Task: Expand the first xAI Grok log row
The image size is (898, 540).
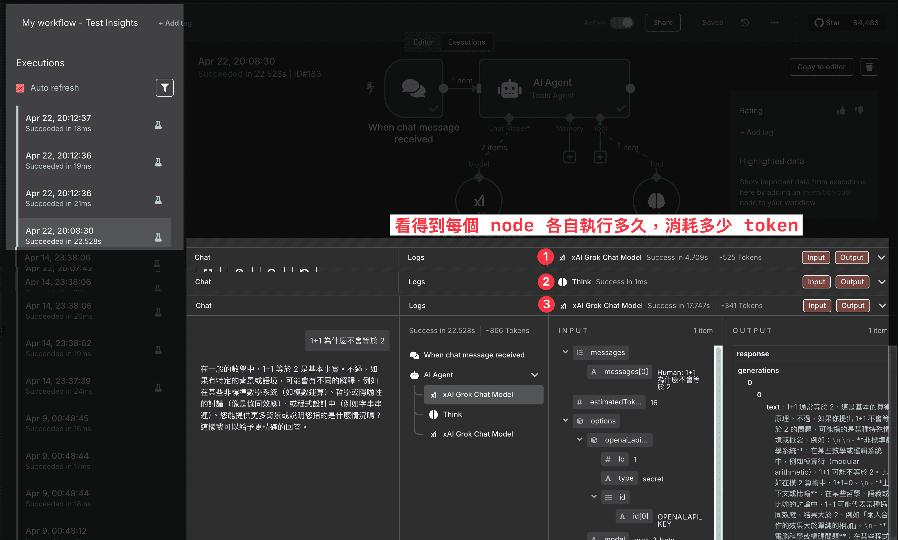Action: click(x=881, y=257)
